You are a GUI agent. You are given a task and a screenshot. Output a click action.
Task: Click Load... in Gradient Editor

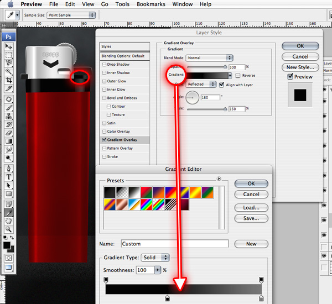251,208
